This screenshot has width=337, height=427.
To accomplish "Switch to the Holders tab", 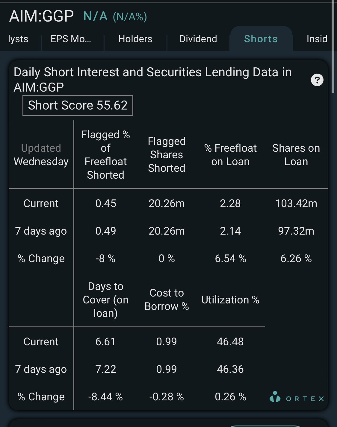I will point(135,39).
